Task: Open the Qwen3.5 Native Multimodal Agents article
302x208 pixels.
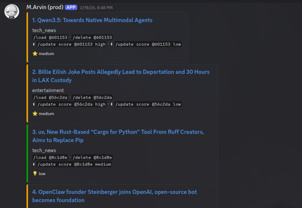Action: click(92, 20)
